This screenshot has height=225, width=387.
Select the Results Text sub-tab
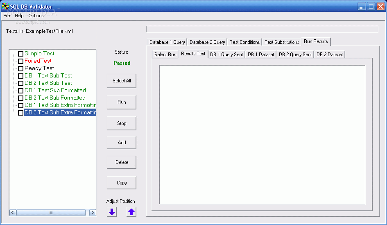point(193,54)
